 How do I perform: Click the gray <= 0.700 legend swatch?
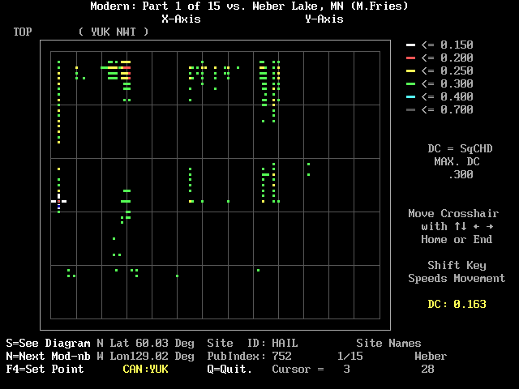[410, 110]
